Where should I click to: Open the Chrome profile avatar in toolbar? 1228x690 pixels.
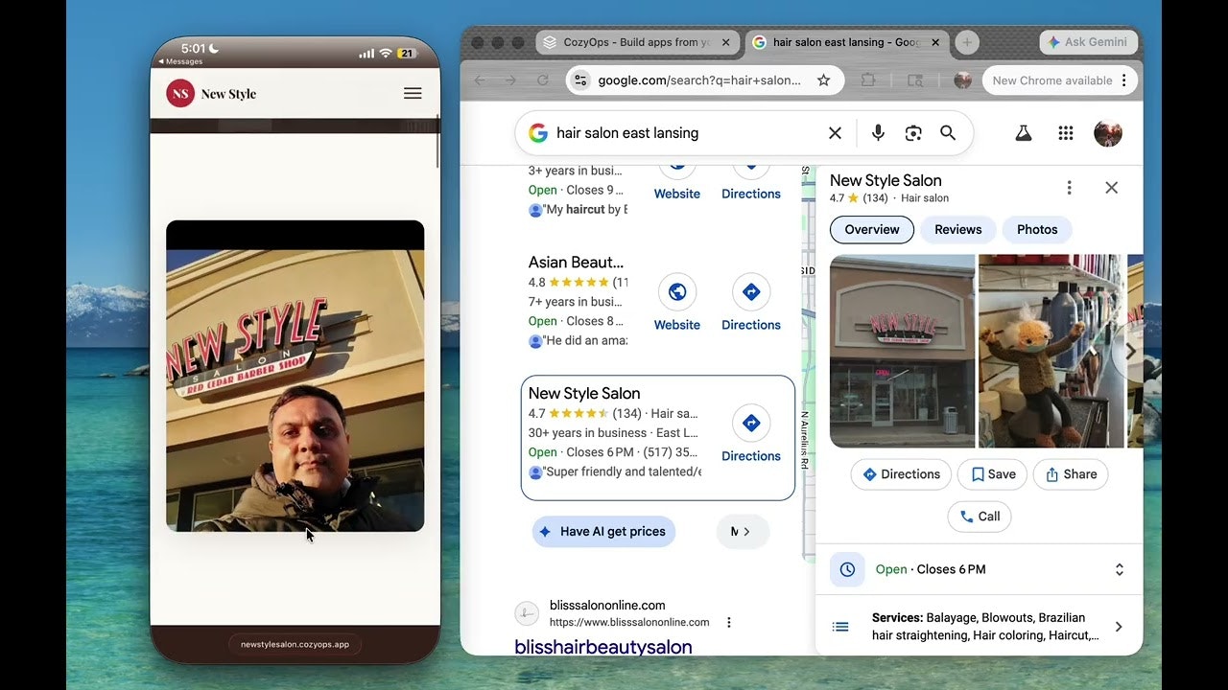[962, 80]
